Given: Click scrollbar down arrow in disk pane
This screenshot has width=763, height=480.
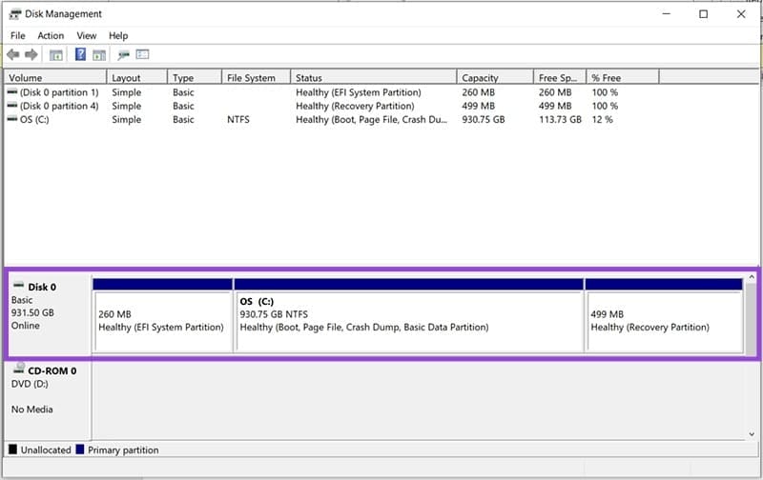Looking at the screenshot, I should click(752, 434).
